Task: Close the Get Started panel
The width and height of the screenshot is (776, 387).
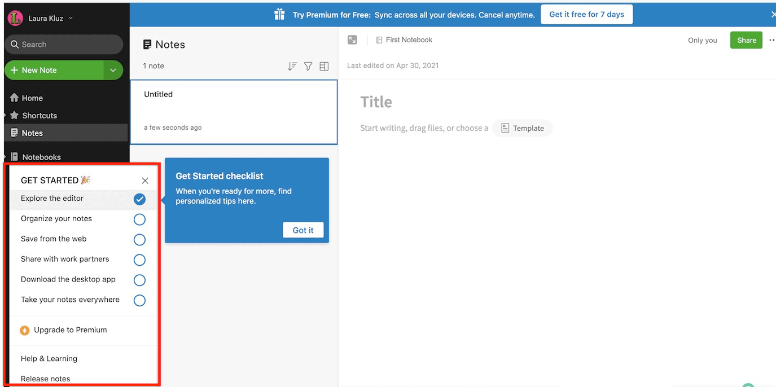Action: 145,181
